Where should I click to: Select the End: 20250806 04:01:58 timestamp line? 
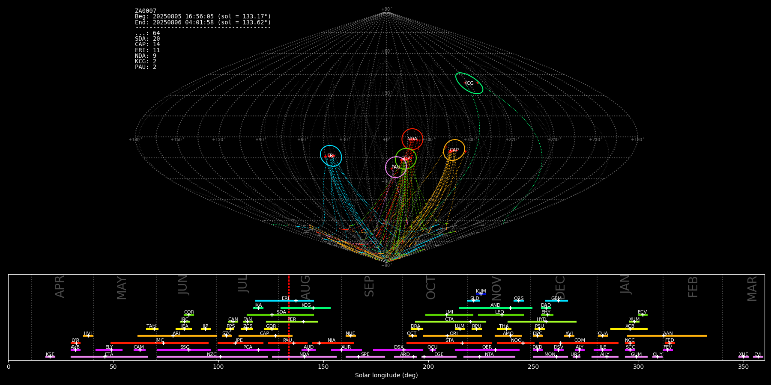point(203,22)
